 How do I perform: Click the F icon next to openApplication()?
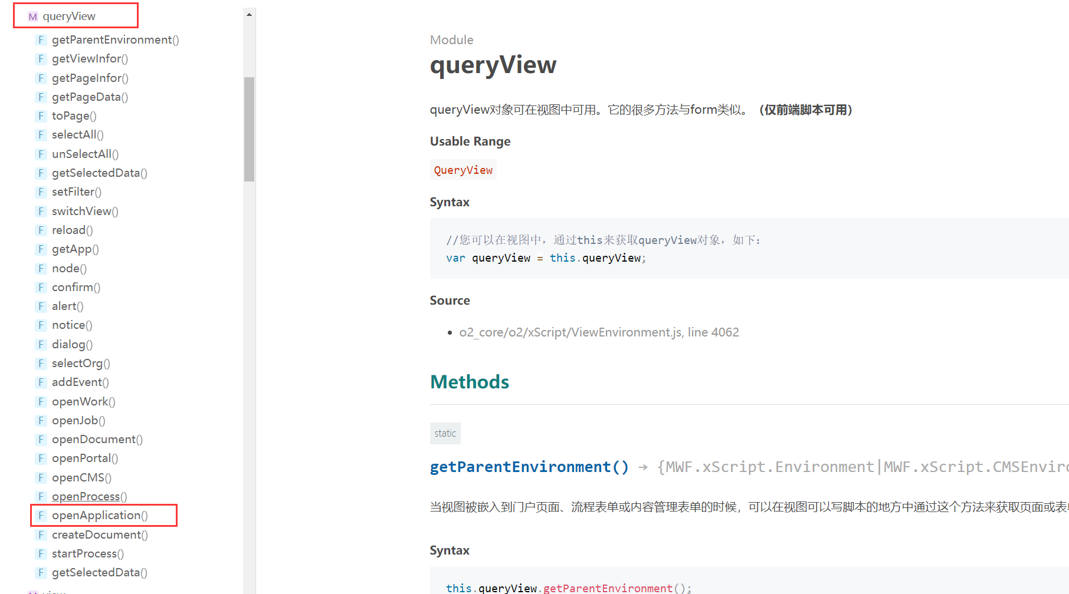click(x=41, y=516)
